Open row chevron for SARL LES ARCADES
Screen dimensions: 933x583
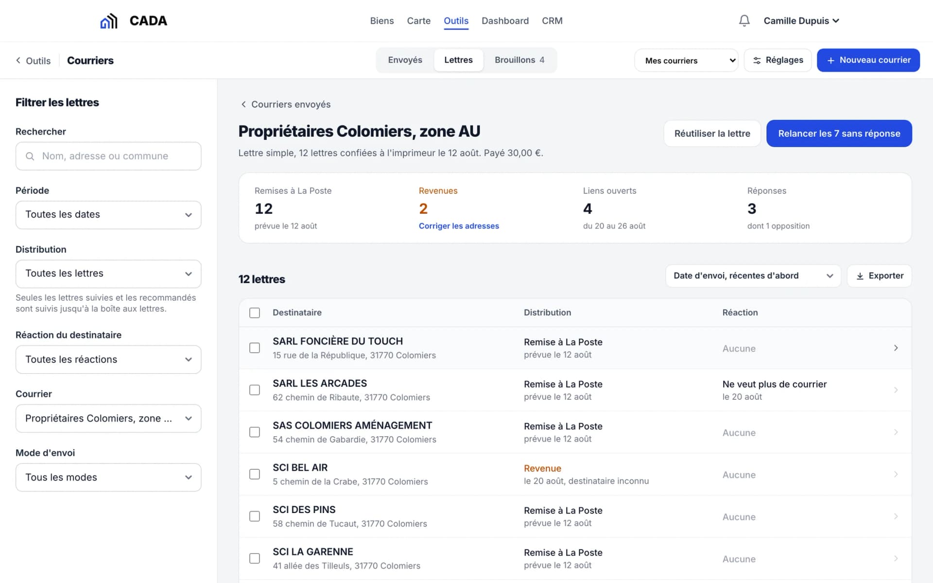click(896, 390)
